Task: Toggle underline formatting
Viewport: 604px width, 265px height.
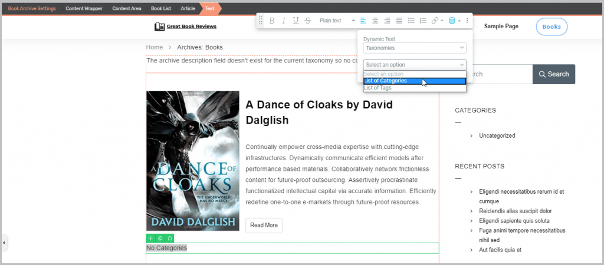Action: point(296,21)
